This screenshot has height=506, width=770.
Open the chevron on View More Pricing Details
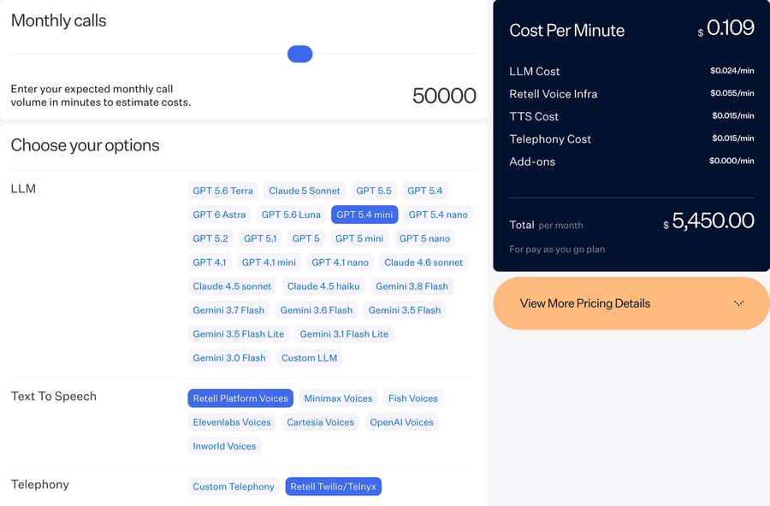coord(738,303)
